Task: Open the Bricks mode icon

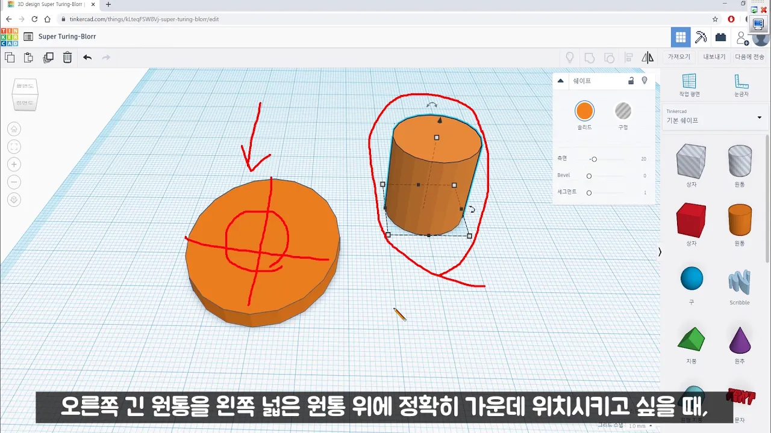Action: click(x=720, y=37)
